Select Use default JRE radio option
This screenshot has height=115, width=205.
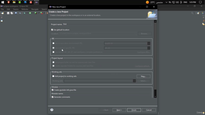click(x=53, y=52)
